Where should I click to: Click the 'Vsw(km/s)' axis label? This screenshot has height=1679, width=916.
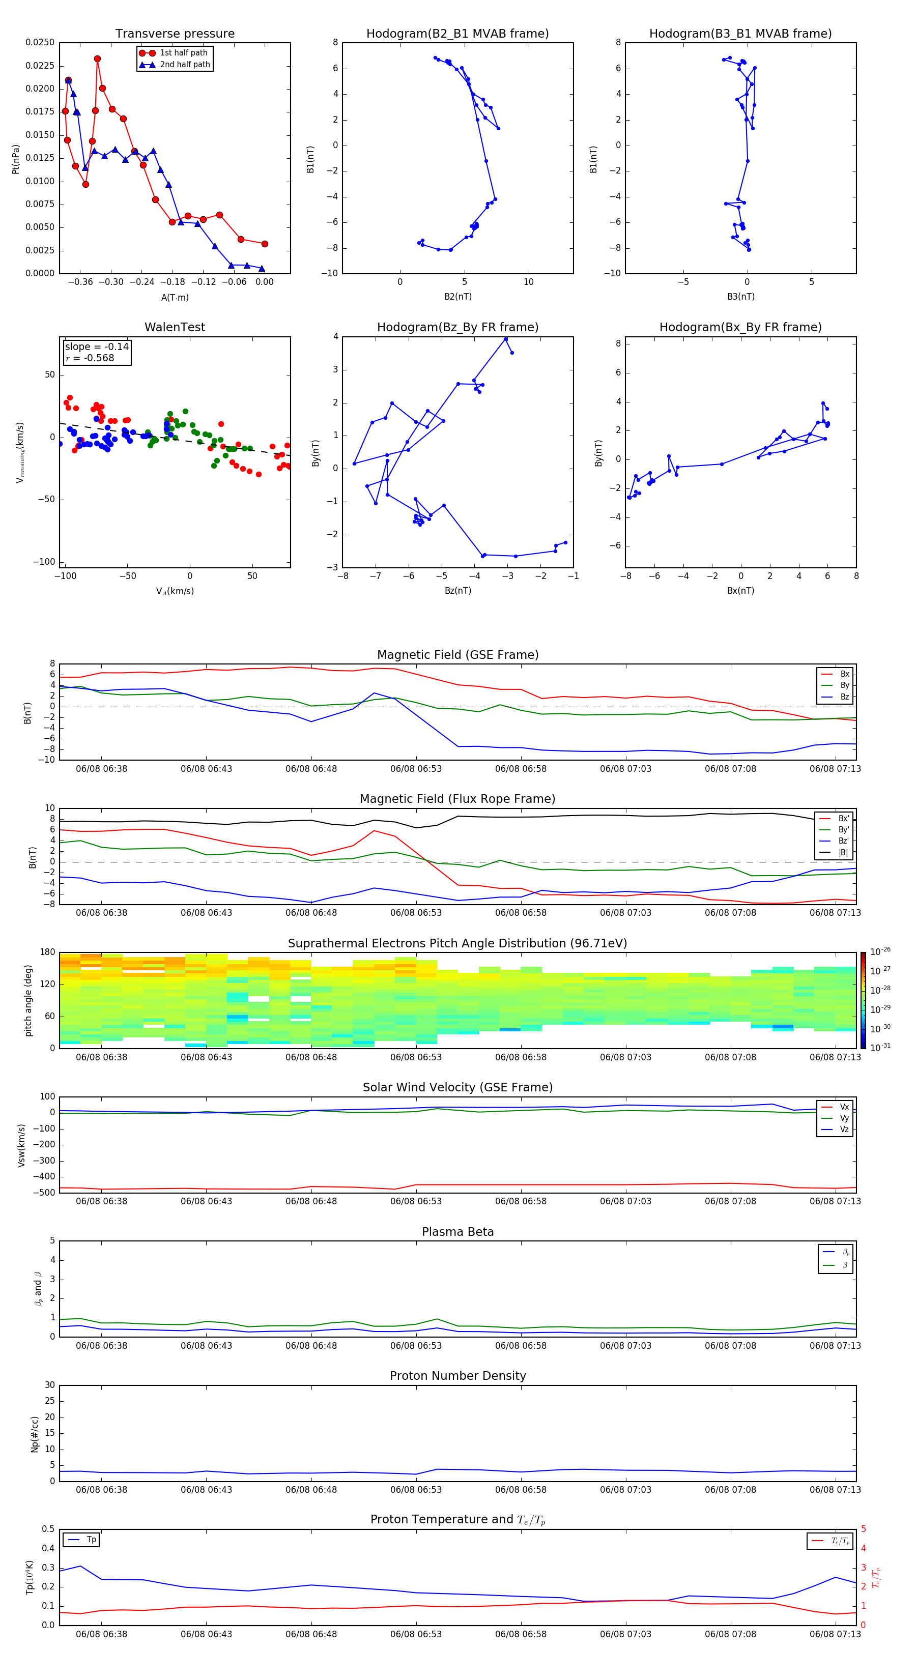click(x=21, y=1145)
